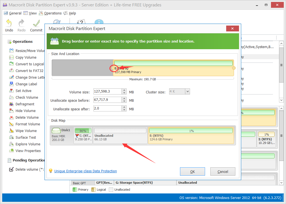This screenshot has height=204, width=286.
Task: Click the Cancel button
Action: 223,171
